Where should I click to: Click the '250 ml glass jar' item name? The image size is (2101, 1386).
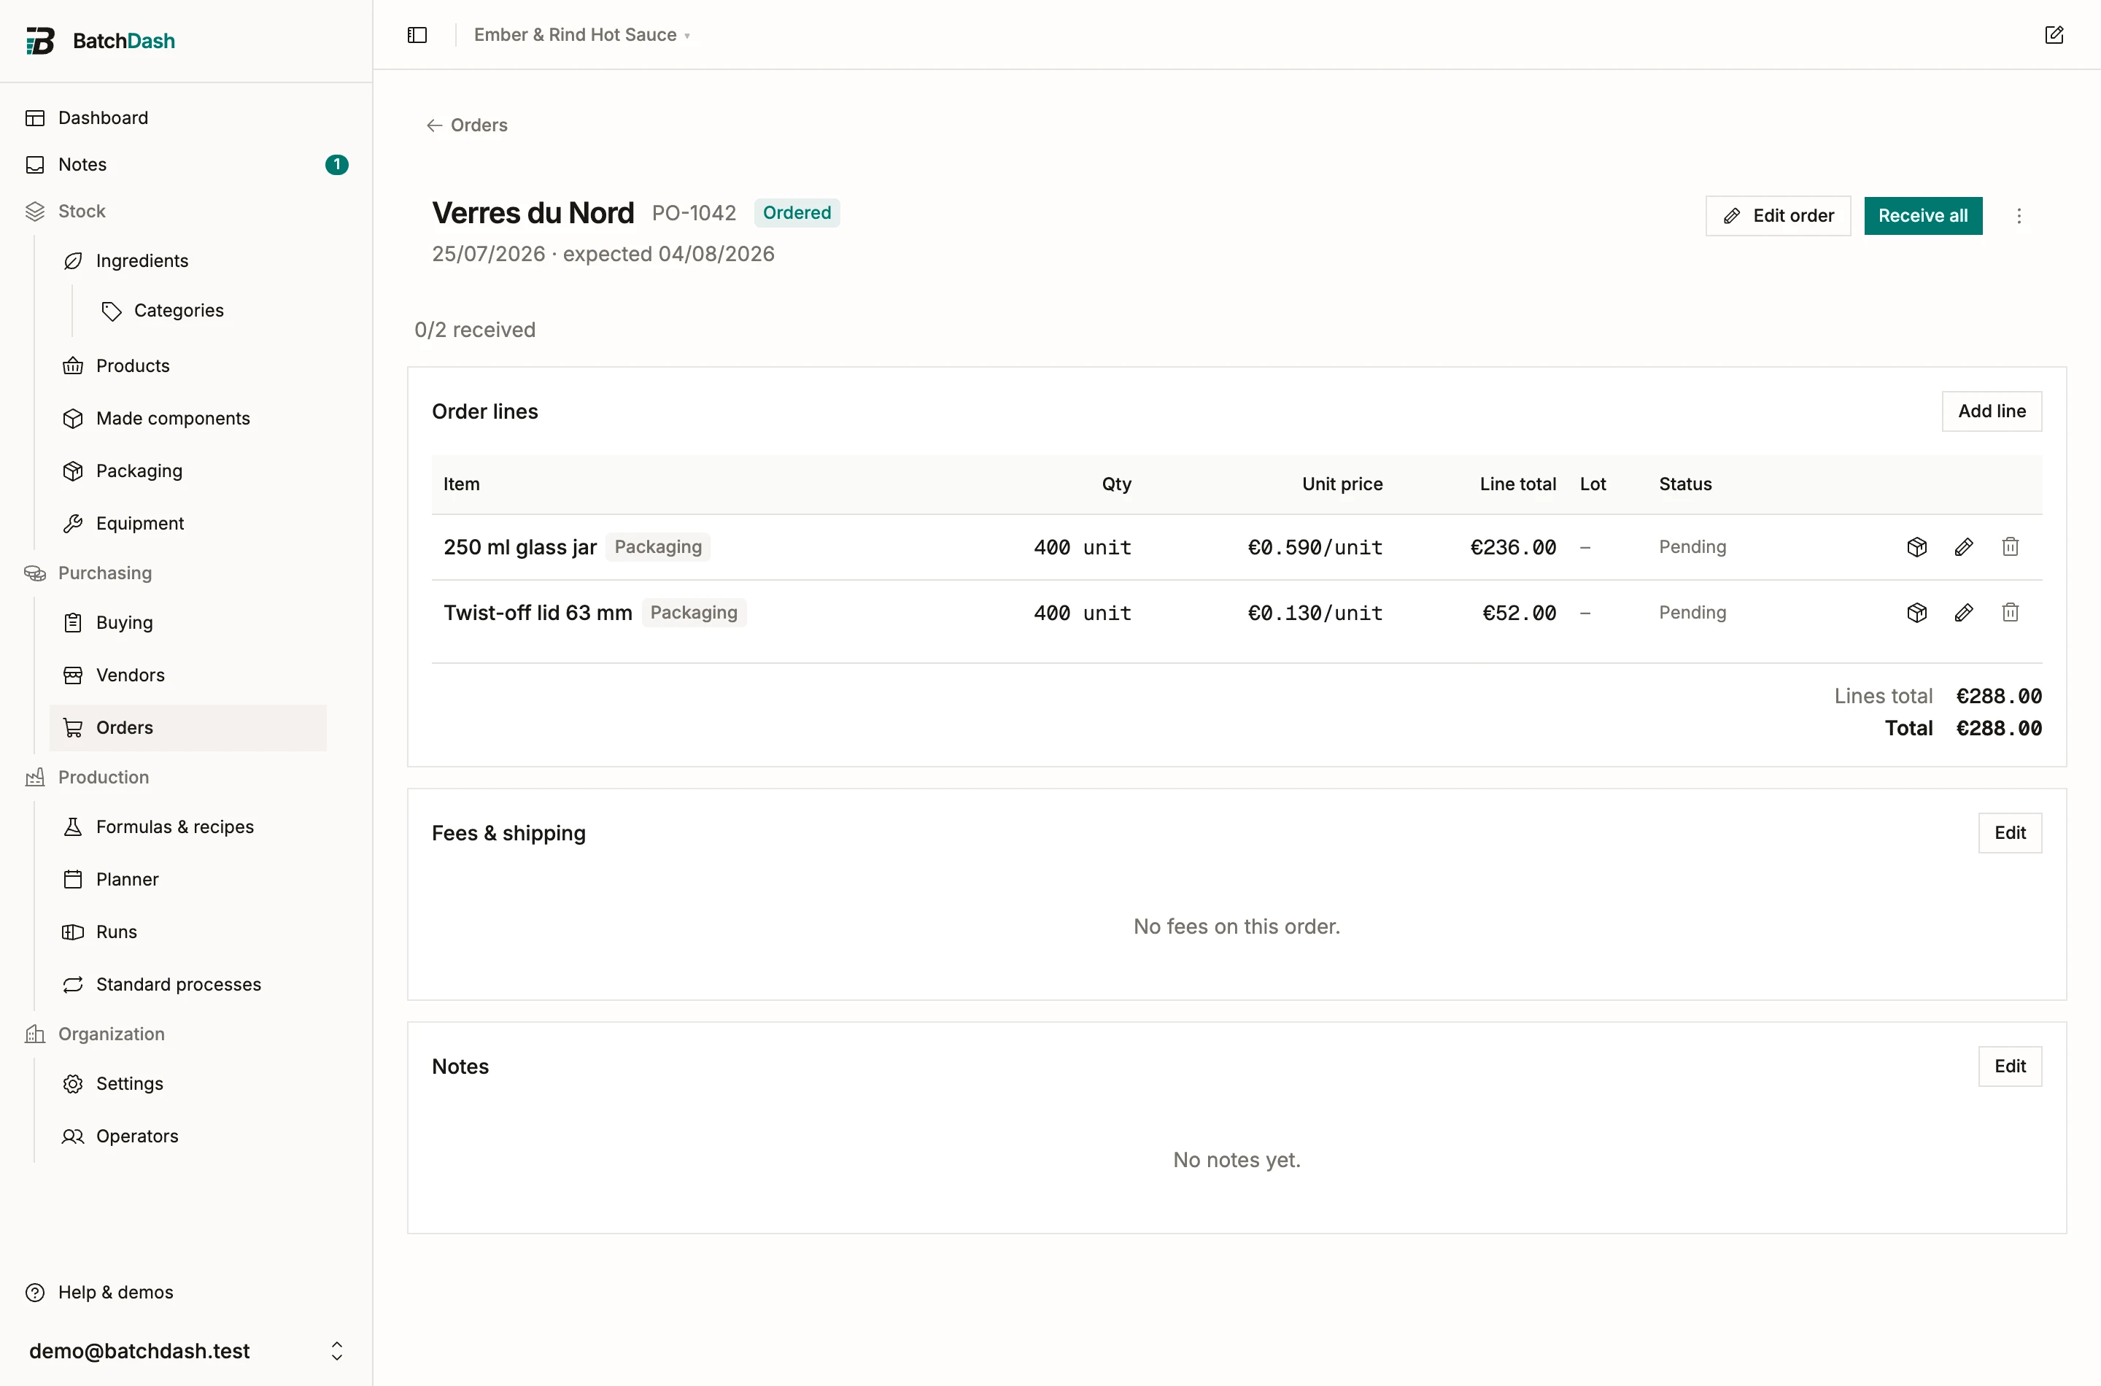click(519, 547)
